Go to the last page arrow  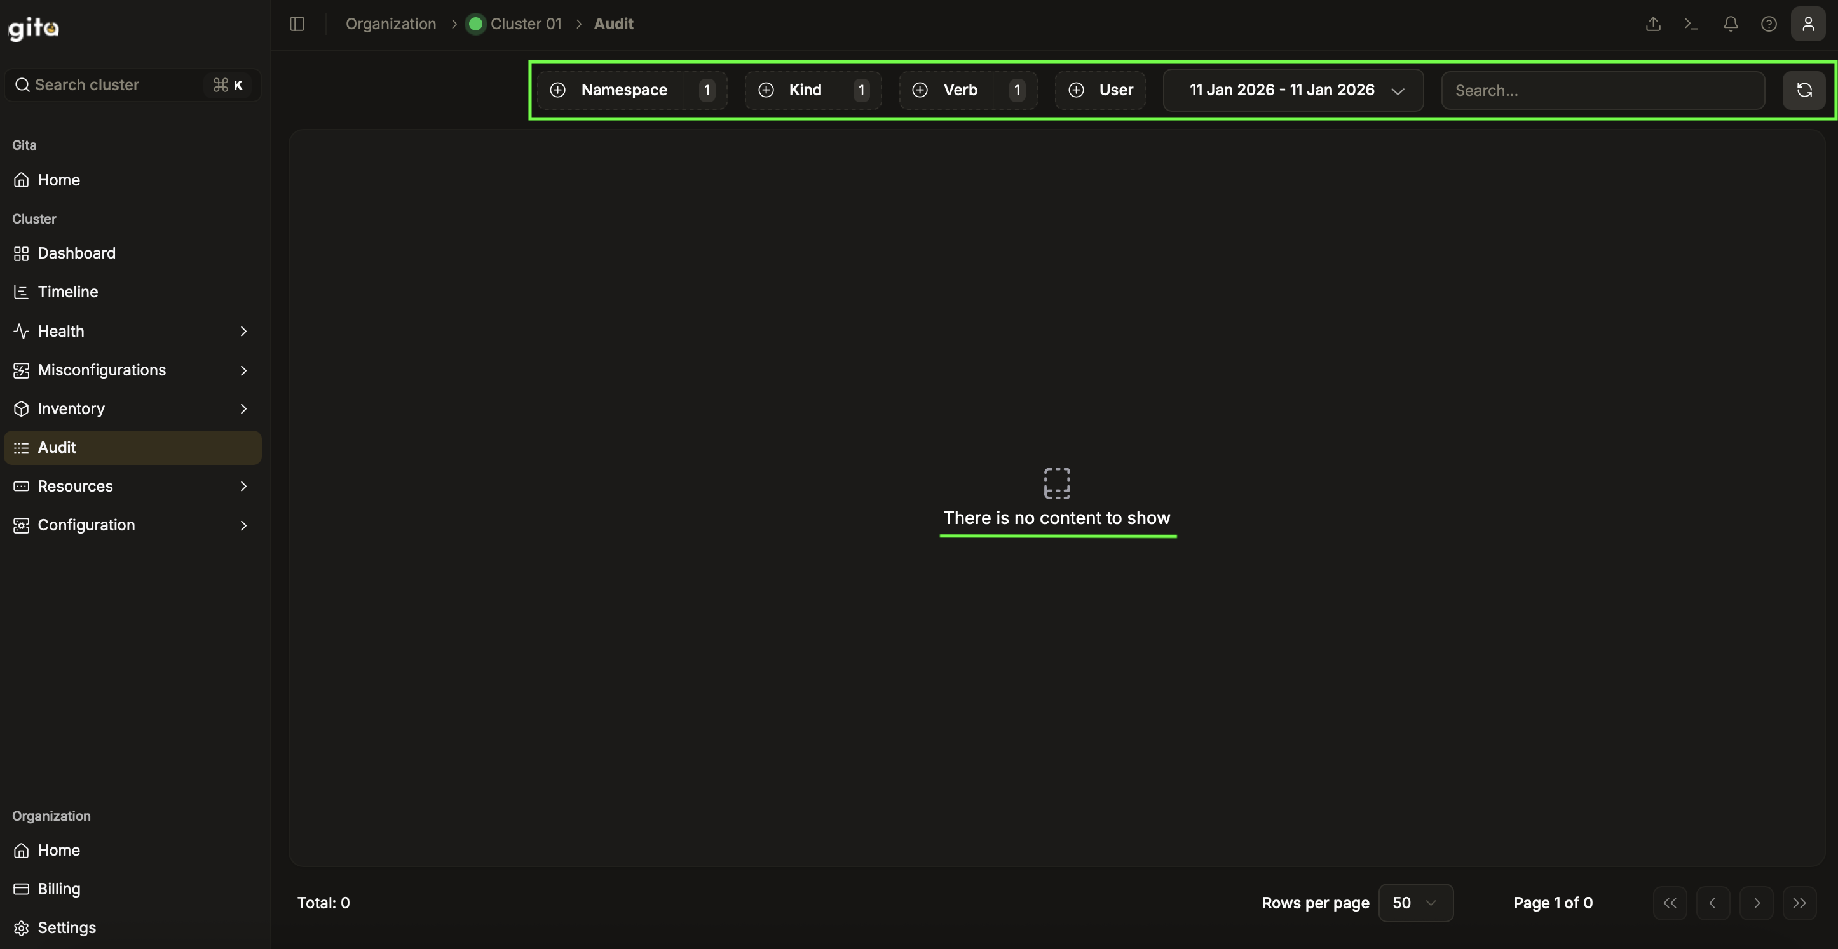(x=1799, y=903)
